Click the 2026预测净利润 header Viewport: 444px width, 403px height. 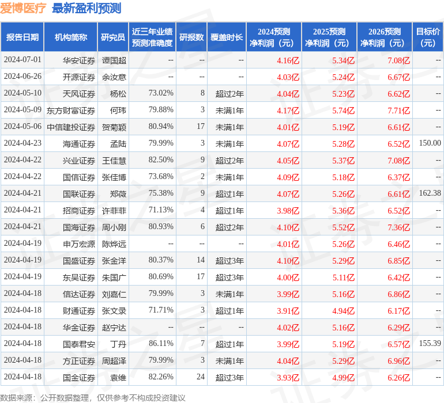385,37
